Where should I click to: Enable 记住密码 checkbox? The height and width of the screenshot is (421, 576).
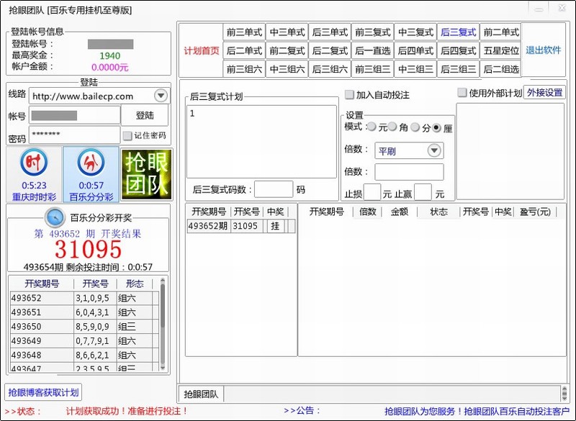(127, 135)
